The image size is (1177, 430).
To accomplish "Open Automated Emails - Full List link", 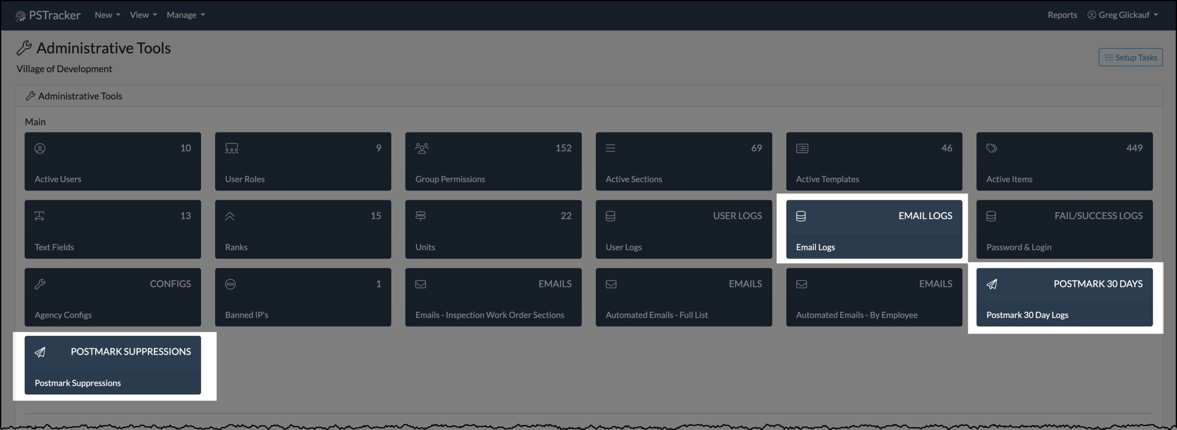I will point(657,315).
